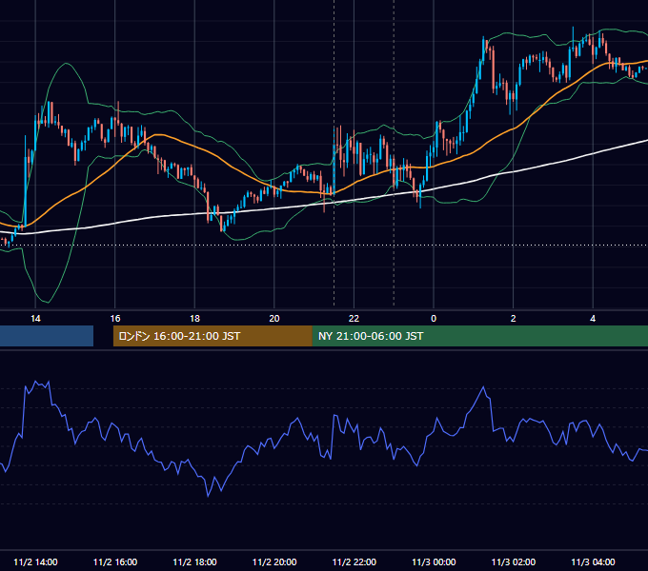Click the '22' hour axis label
Screen dimensions: 648x571
(x=354, y=319)
